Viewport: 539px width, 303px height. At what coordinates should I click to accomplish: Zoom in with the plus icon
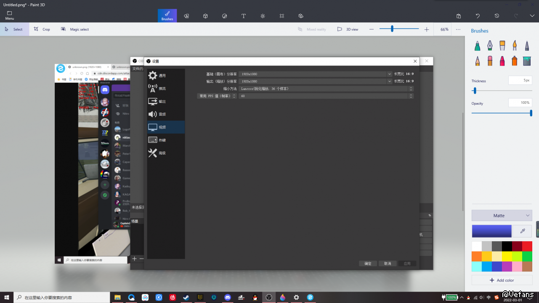(x=427, y=29)
